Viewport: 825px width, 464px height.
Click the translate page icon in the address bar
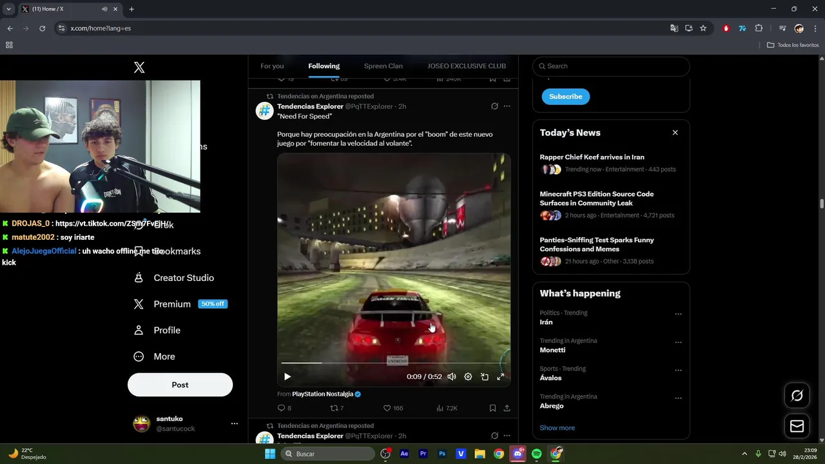click(x=674, y=28)
